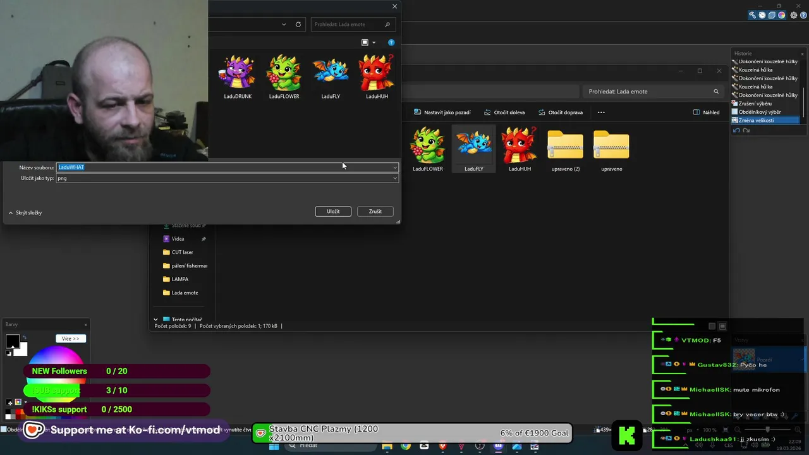Click the Uložit button in save dialog

coord(333,211)
